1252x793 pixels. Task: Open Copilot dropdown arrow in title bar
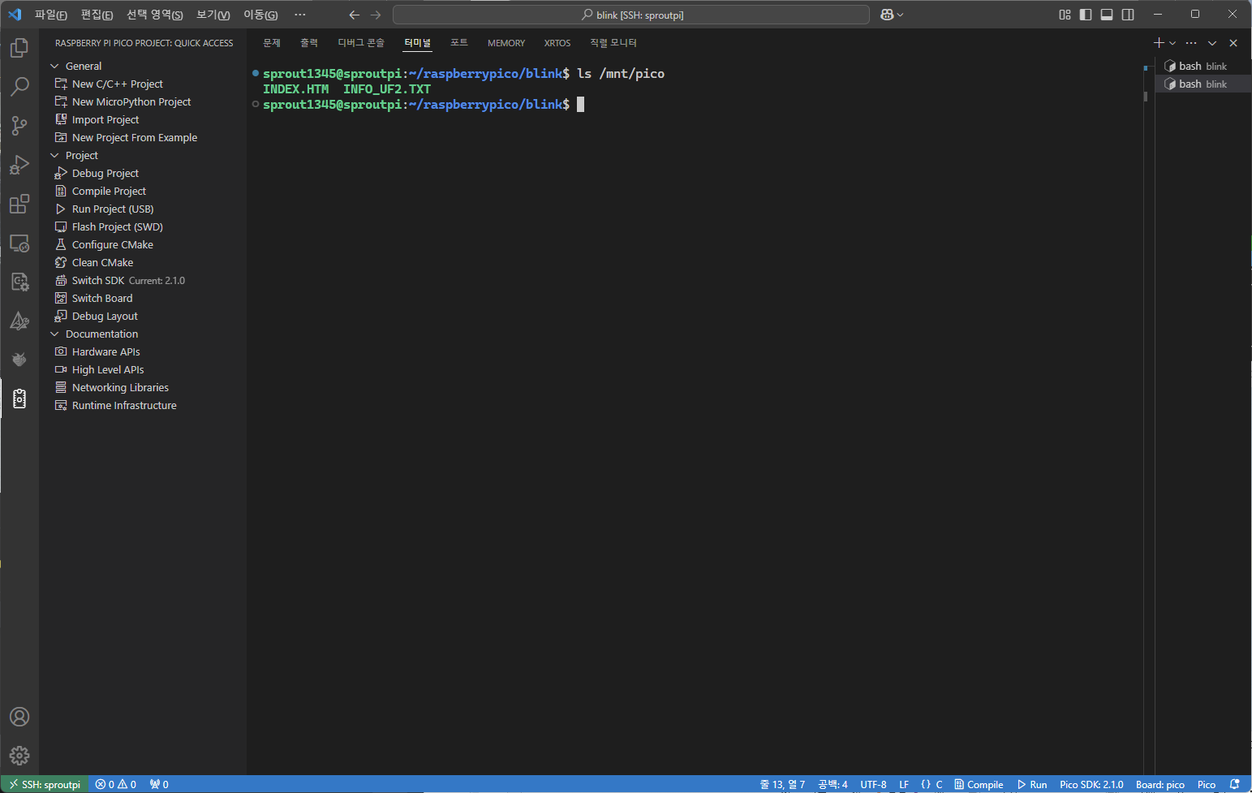pos(900,15)
